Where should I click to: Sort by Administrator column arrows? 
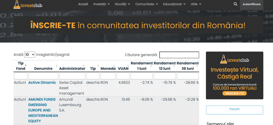click(x=83, y=66)
